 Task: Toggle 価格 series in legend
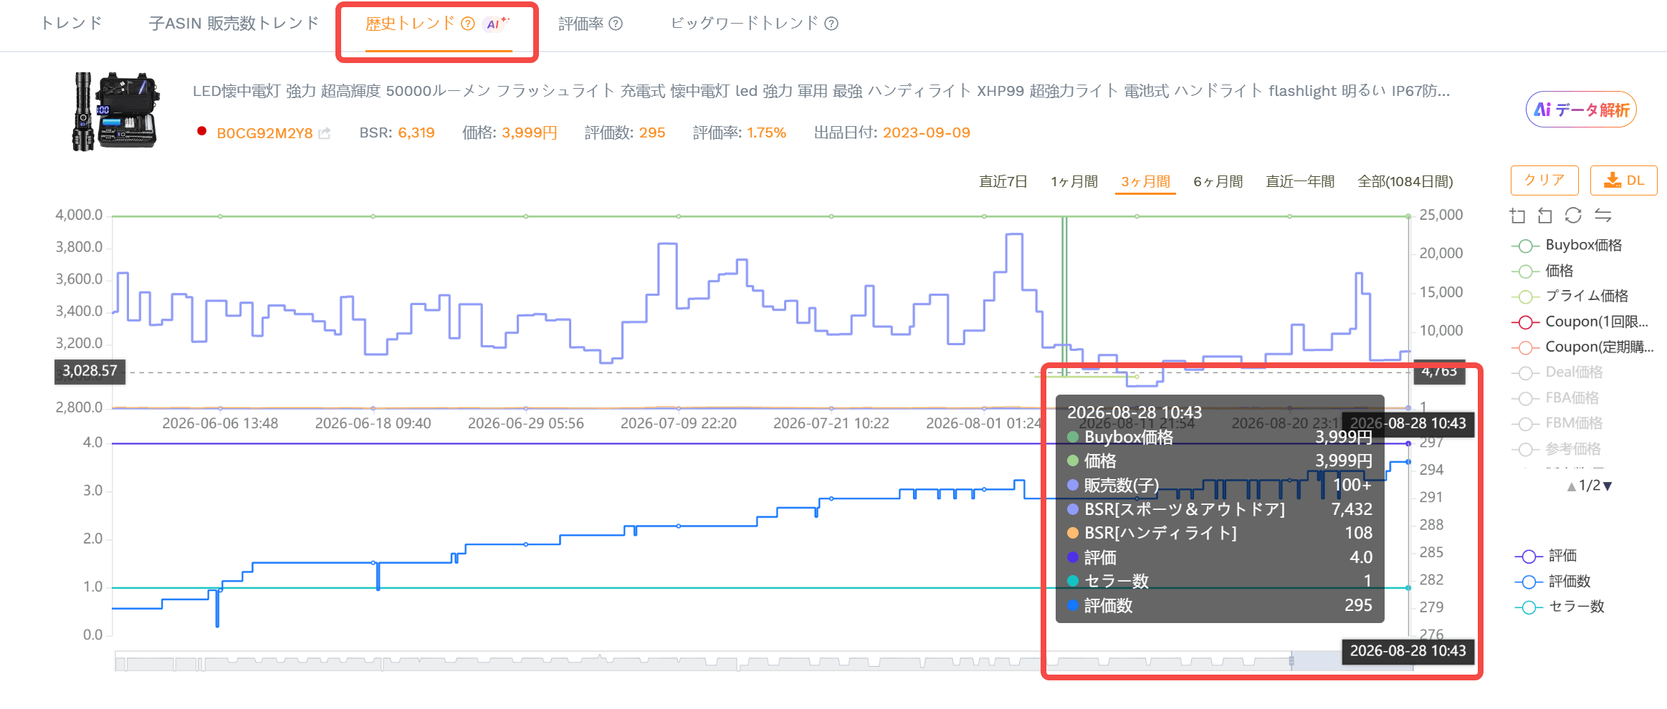point(1542,271)
